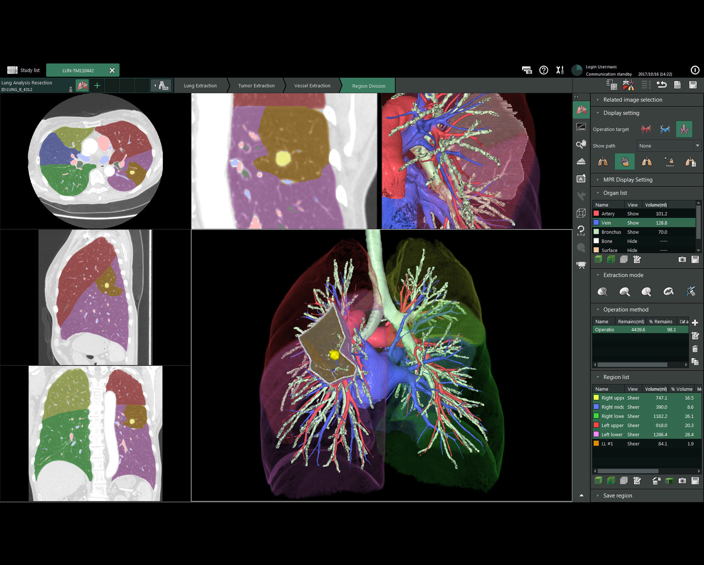704x565 pixels.
Task: Click the XYZ rotate icon in sidebar
Action: click(x=581, y=230)
